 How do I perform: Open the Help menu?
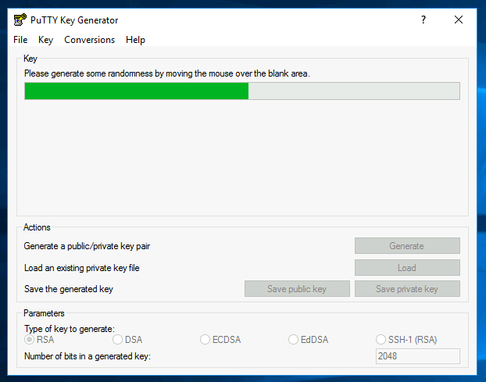click(135, 40)
